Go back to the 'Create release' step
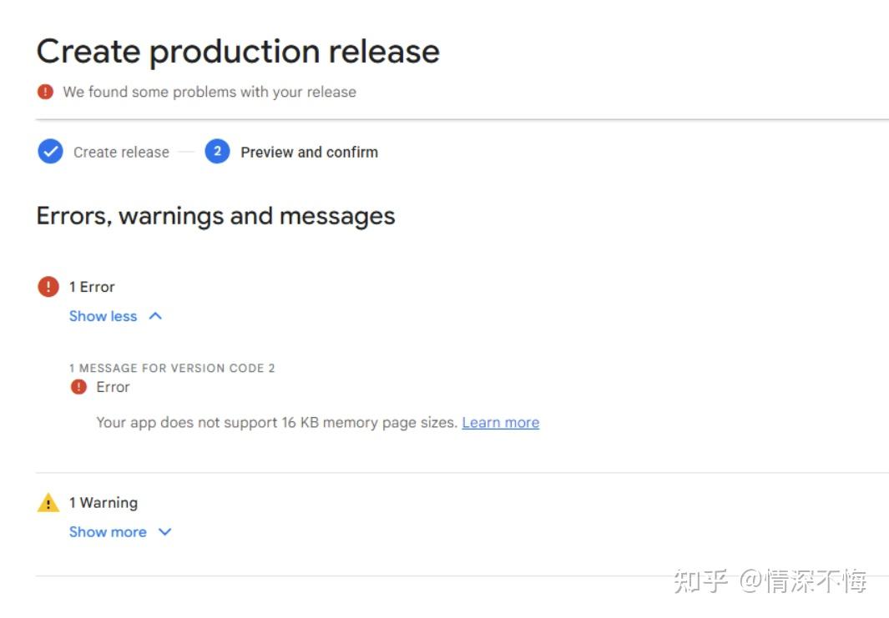Screen dimensions: 889x618 point(121,153)
